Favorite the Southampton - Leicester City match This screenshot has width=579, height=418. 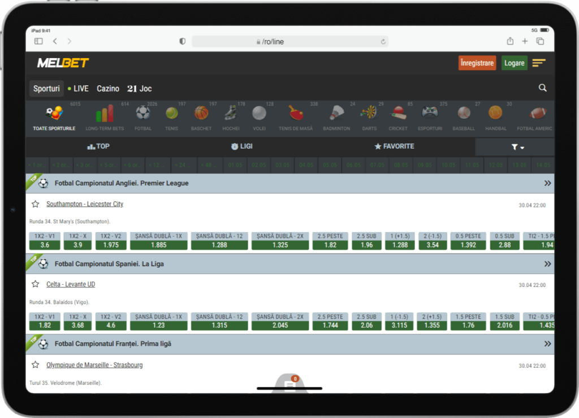pos(36,204)
